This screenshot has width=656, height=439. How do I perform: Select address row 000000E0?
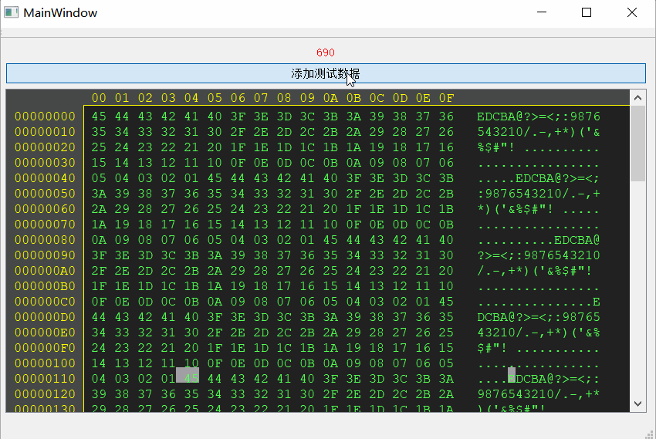click(x=45, y=333)
